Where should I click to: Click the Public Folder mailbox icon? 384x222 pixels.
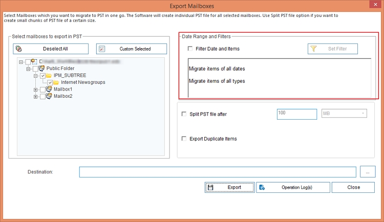41,68
